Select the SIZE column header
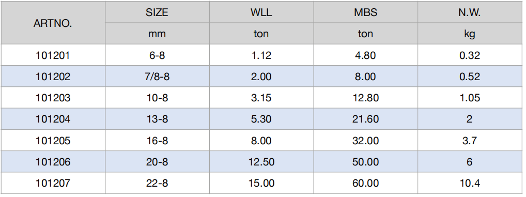The image size is (526, 197). 157,12
